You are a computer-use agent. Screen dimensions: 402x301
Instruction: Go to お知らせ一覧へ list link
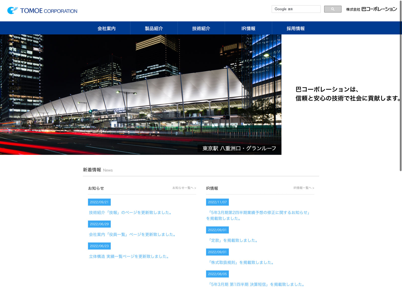pyautogui.click(x=184, y=188)
